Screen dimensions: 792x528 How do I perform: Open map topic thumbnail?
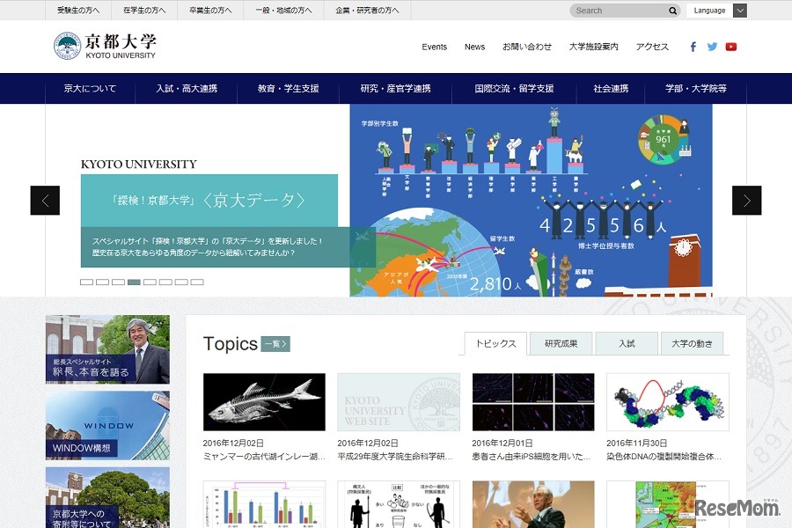pos(668,504)
